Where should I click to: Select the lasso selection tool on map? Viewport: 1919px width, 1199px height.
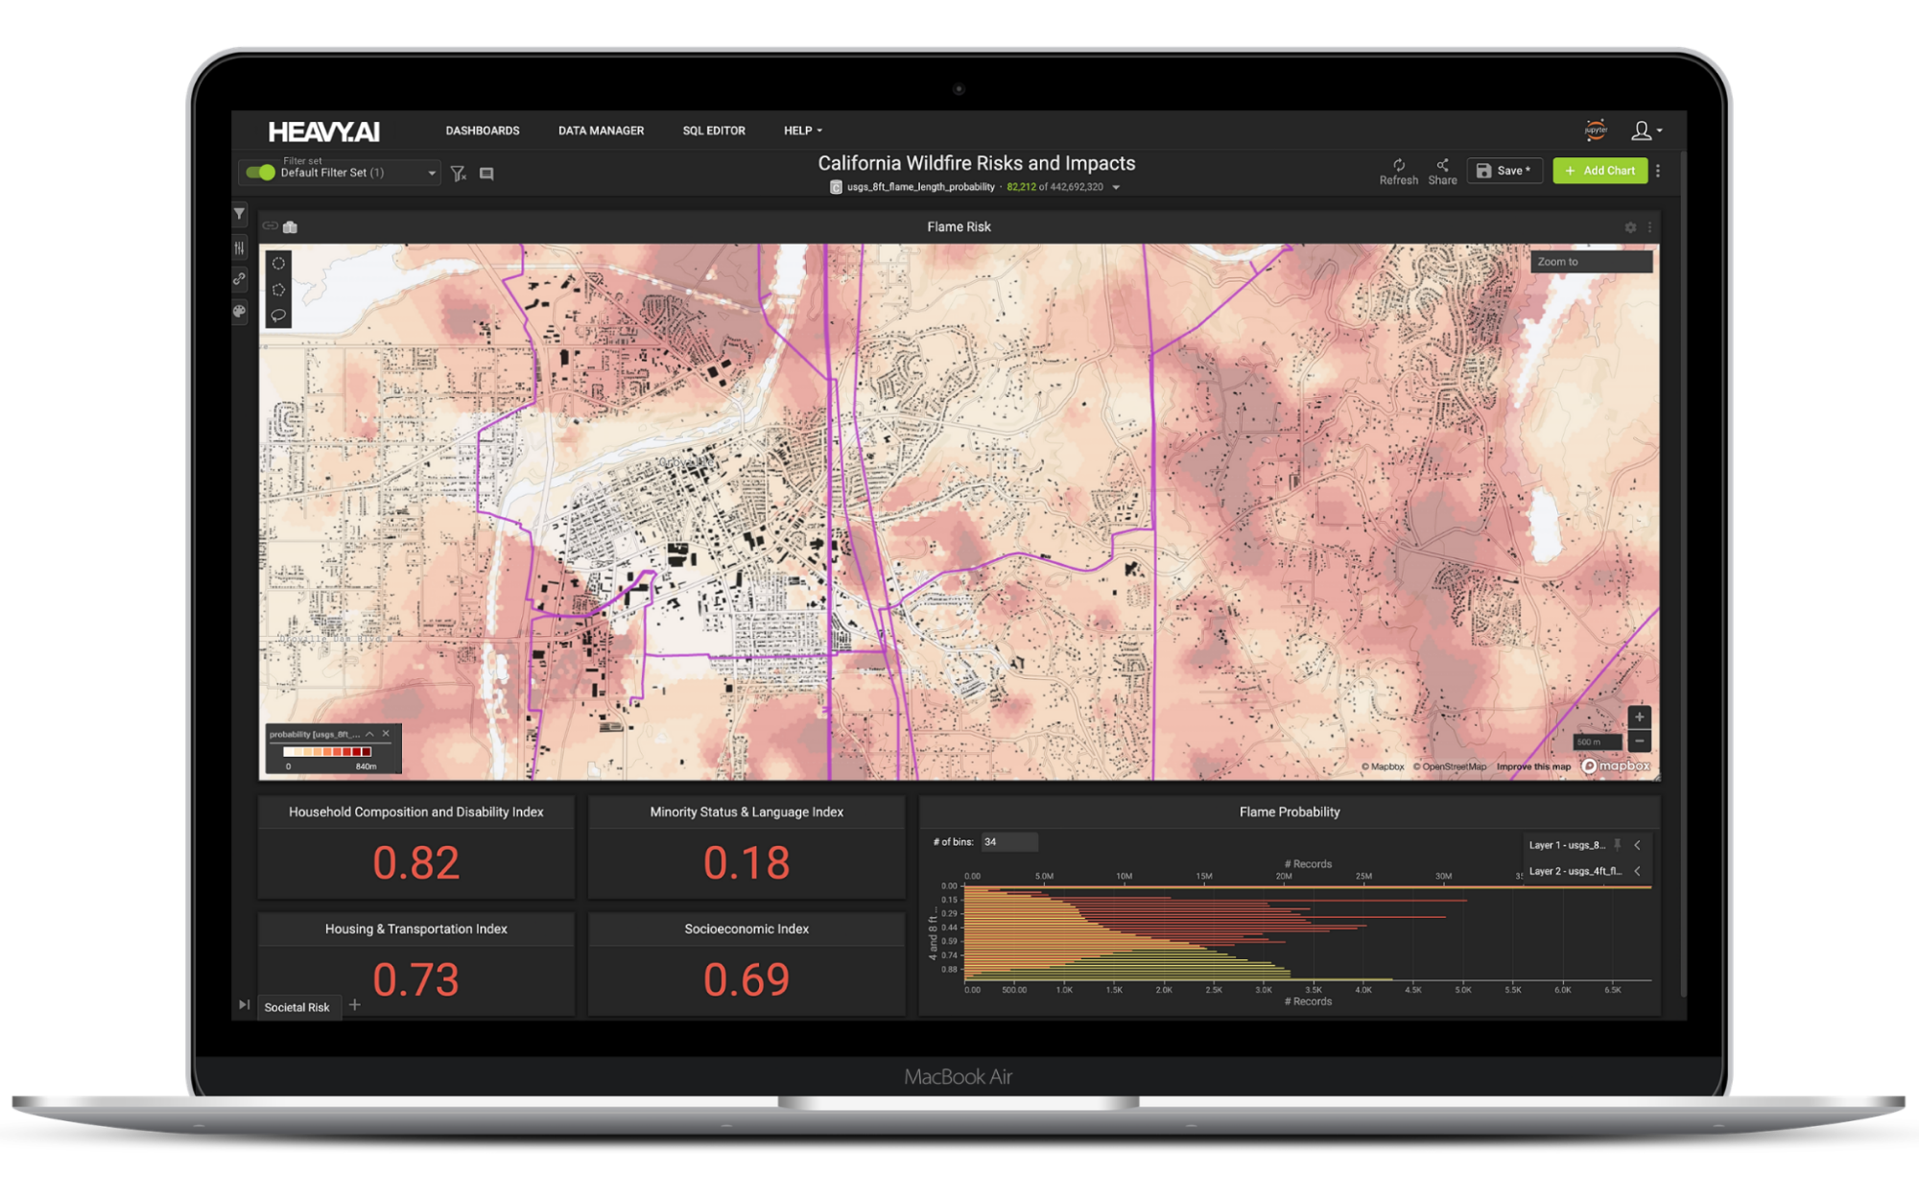pos(278,315)
